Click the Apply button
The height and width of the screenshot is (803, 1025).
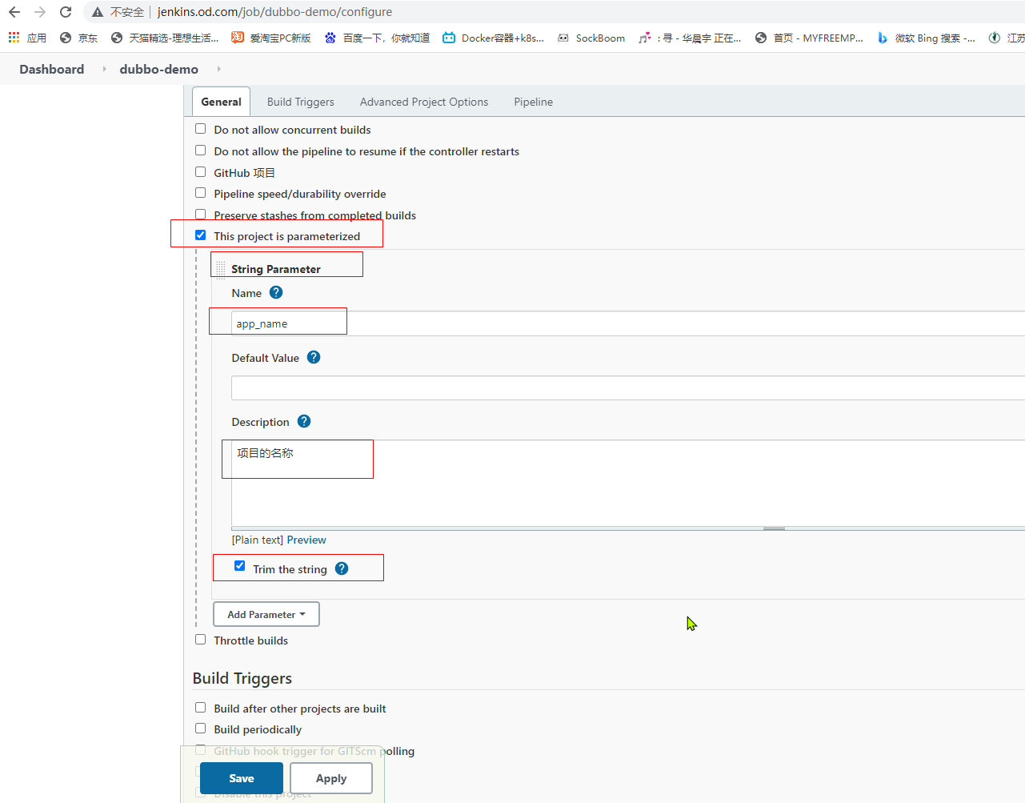(331, 778)
